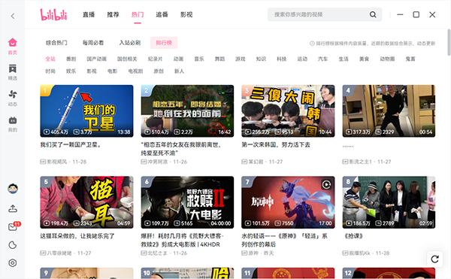Open rank 3 video thumbnail 三傻大闹韩国
Viewport: 451px width, 279px height.
coord(288,111)
